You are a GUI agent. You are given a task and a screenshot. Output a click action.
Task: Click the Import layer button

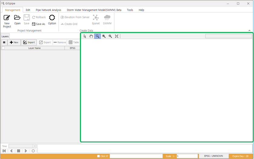tap(29, 42)
